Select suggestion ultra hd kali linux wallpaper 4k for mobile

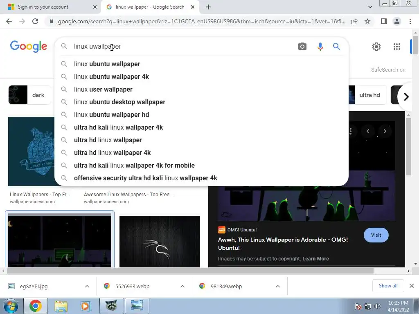click(201, 166)
